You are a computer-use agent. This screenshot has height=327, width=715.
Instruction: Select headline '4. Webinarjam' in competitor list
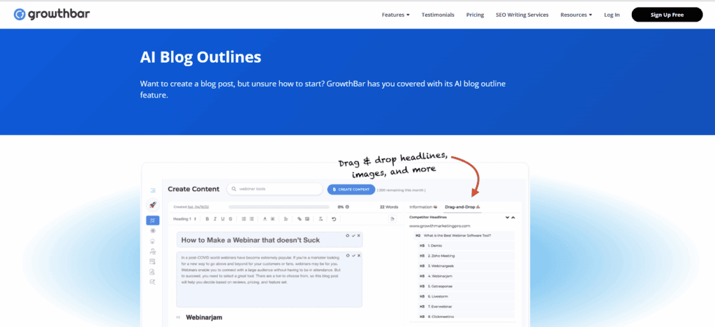point(466,276)
